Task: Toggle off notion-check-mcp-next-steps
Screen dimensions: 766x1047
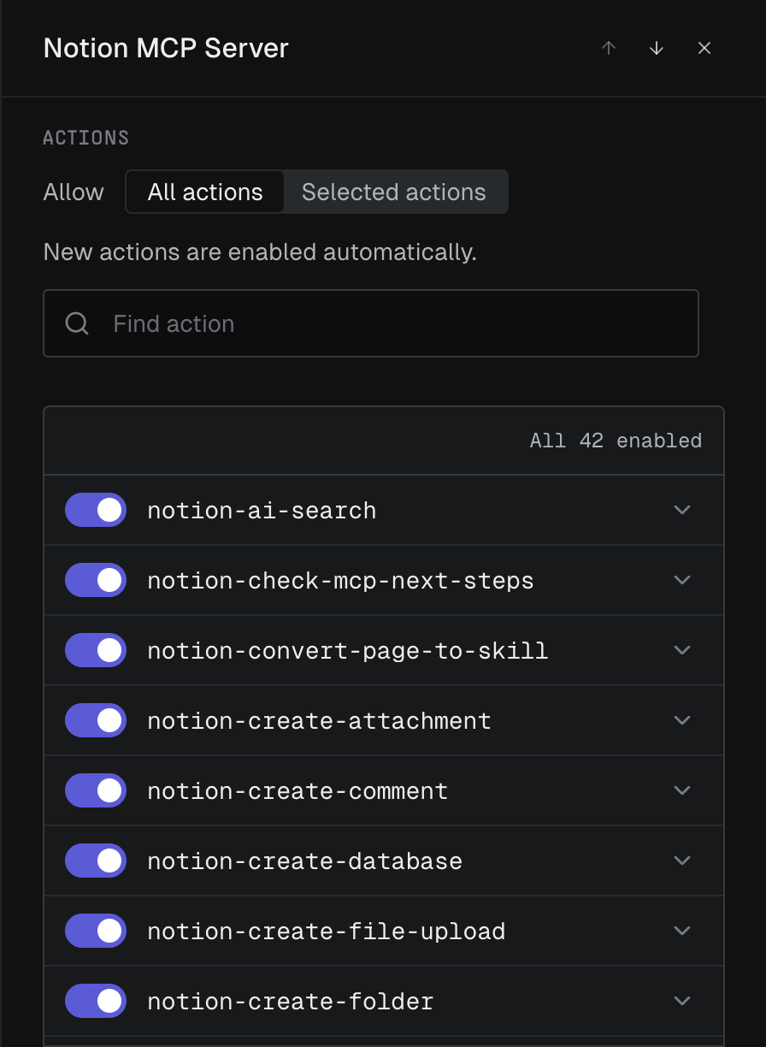Action: coord(96,580)
